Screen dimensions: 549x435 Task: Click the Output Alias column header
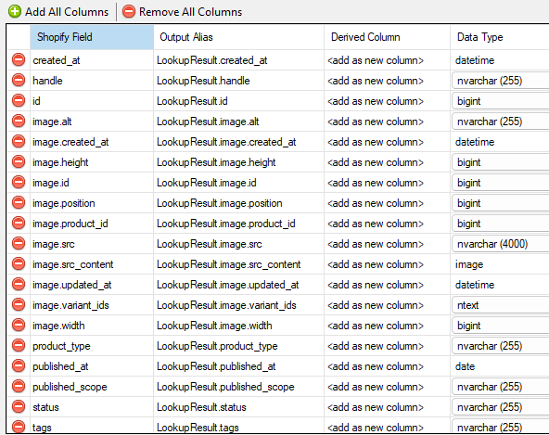click(238, 37)
